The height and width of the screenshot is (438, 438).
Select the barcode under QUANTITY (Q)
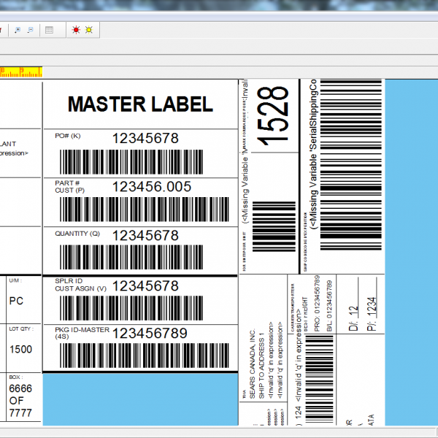[x=131, y=257]
